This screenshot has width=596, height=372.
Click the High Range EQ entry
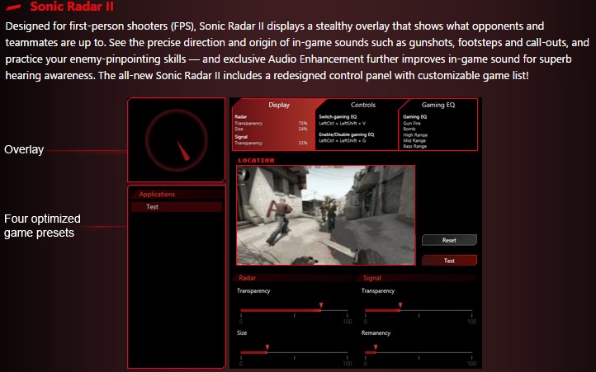(415, 135)
